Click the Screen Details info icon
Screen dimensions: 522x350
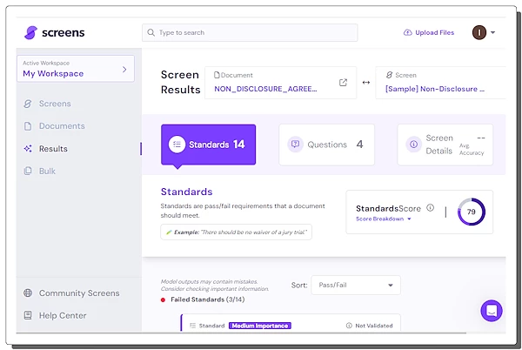(413, 145)
